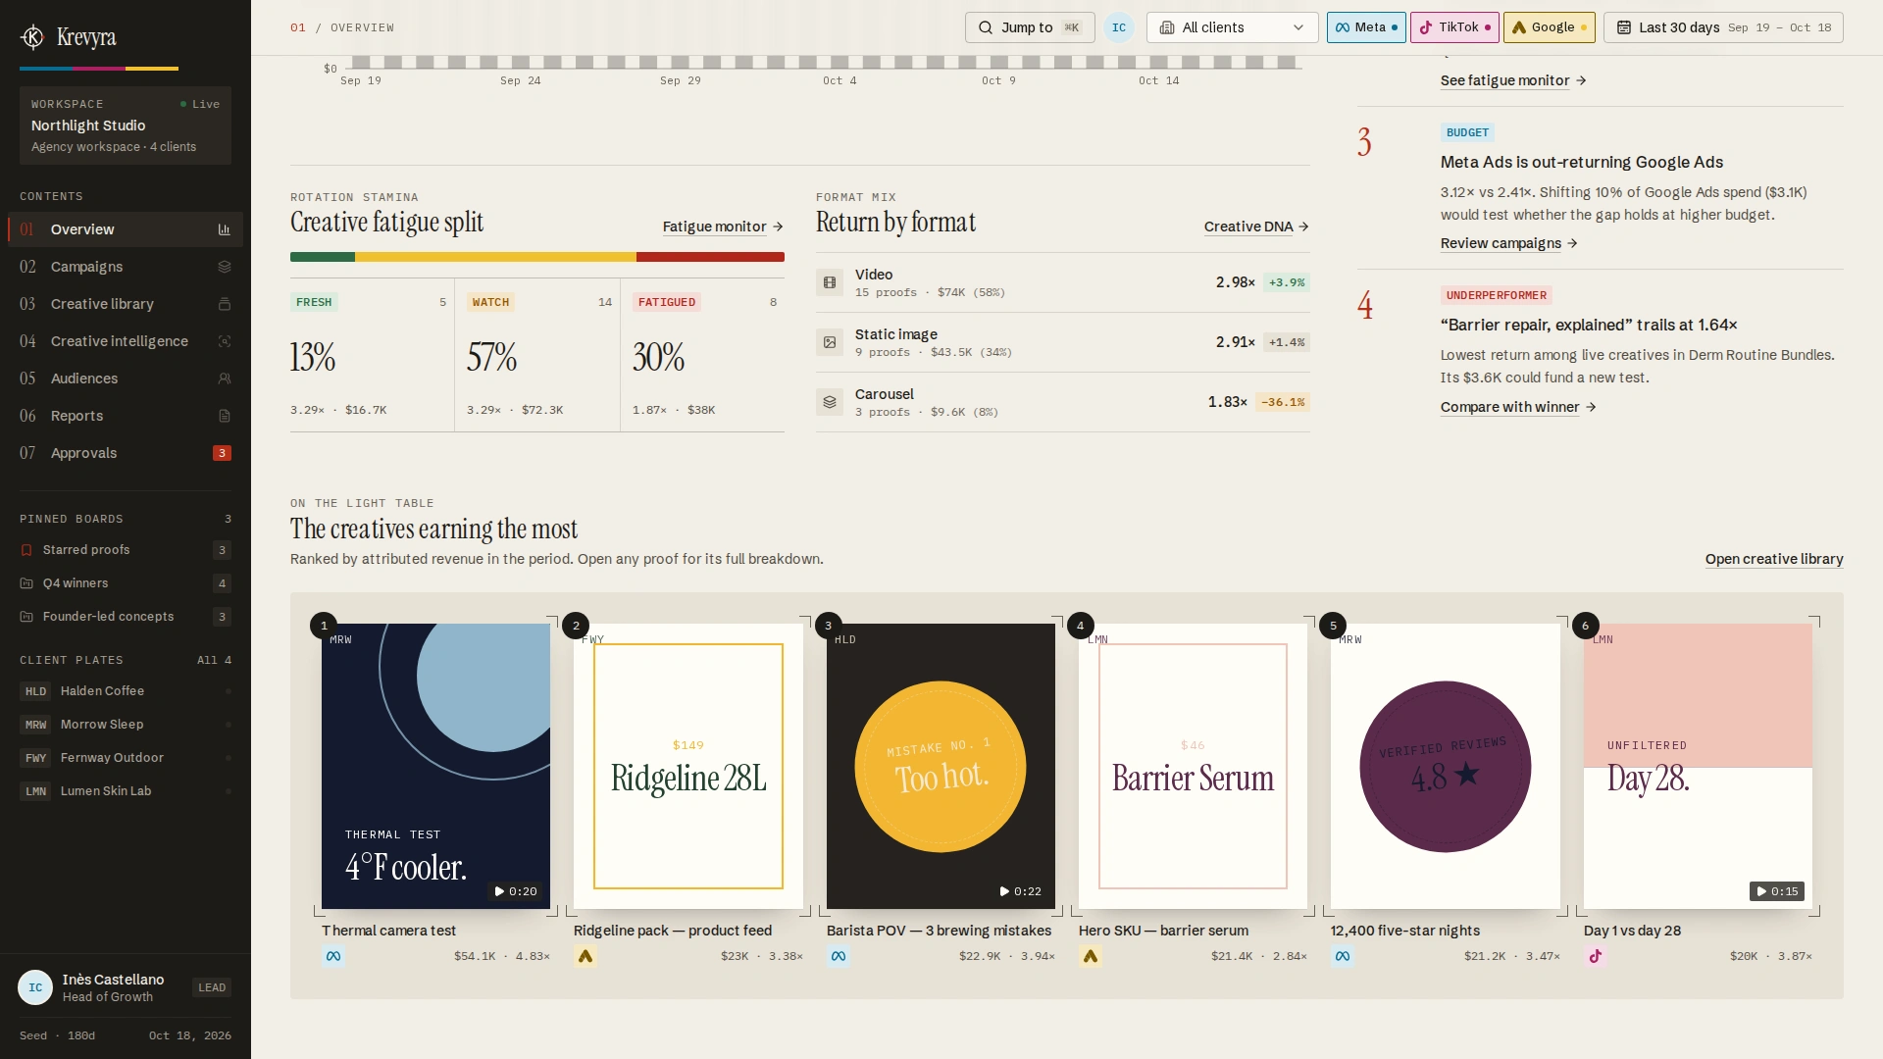Screen dimensions: 1883x1059
Task: Click the Creative intelligence scan icon
Action: click(x=224, y=341)
